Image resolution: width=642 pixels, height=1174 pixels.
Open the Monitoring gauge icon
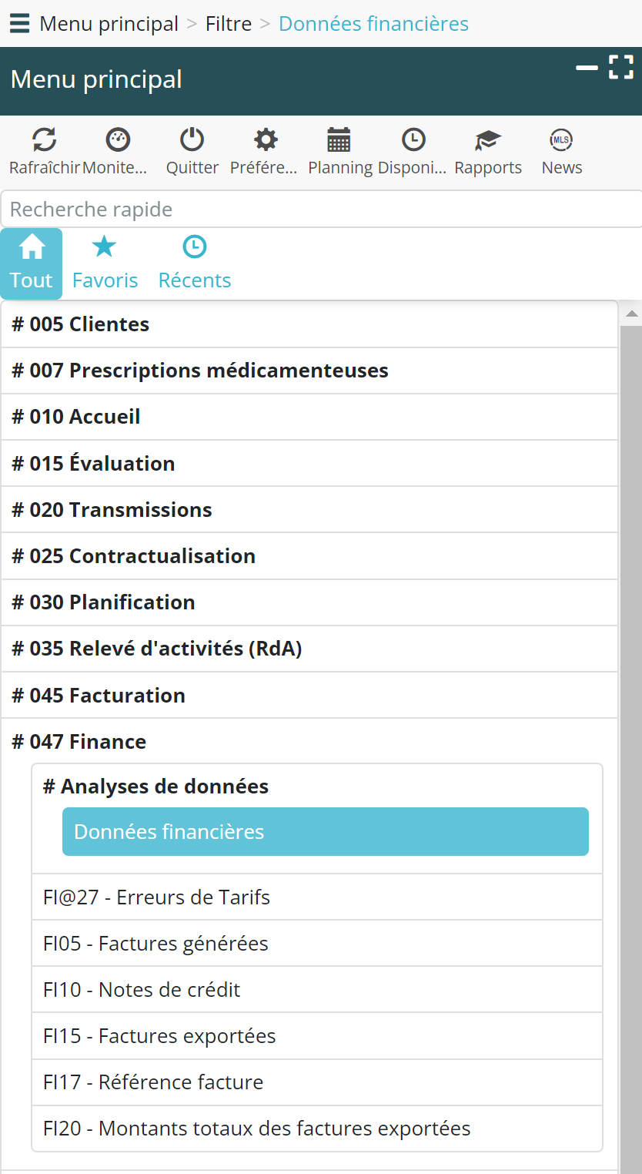[118, 140]
